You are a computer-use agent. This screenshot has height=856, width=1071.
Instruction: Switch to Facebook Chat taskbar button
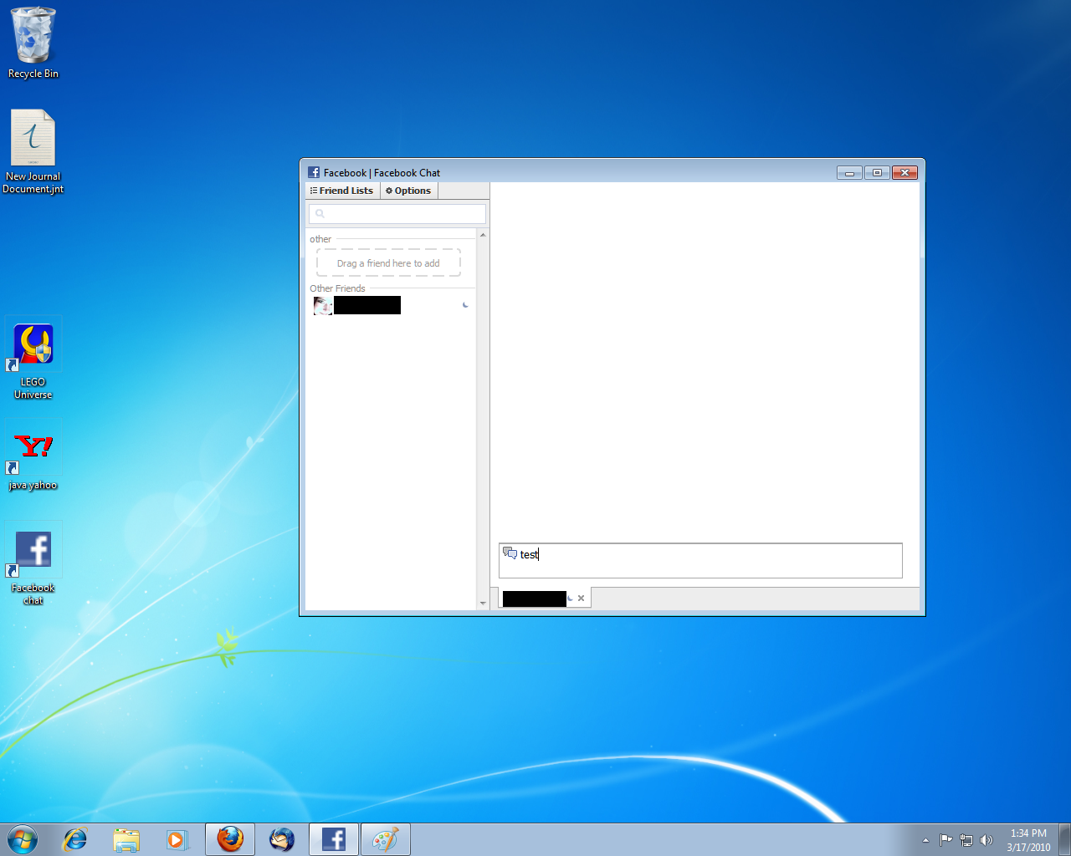(x=334, y=839)
